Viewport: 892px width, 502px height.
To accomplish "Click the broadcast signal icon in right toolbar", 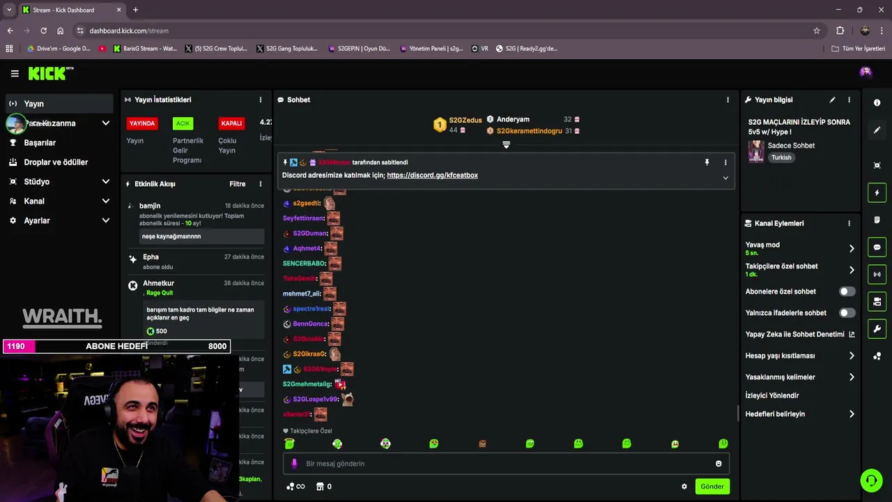I will (x=877, y=275).
